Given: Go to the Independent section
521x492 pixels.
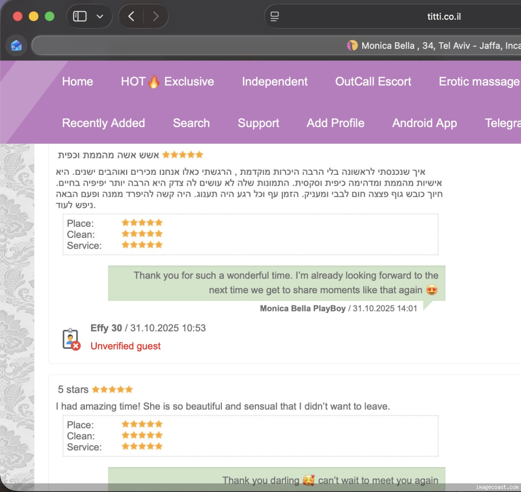Looking at the screenshot, I should 275,81.
